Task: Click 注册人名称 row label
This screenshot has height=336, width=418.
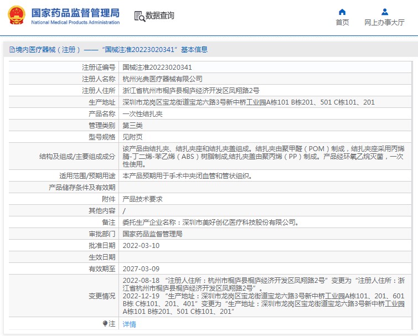Action: pyautogui.click(x=99, y=79)
